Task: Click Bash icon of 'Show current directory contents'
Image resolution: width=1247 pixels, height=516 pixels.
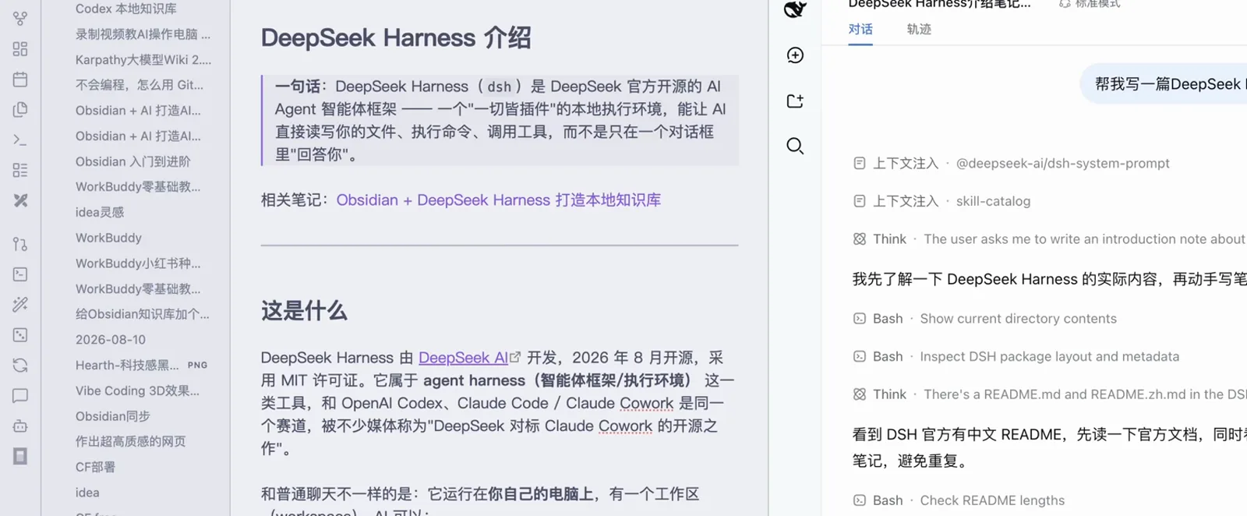Action: (x=860, y=319)
